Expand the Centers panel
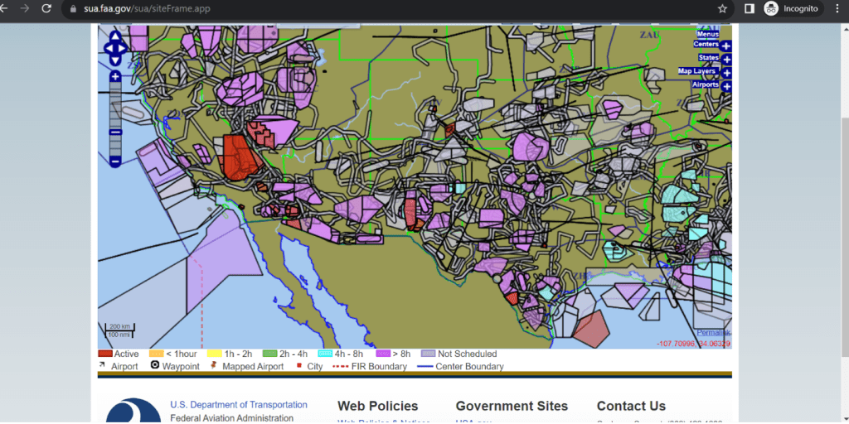This screenshot has width=849, height=424. click(x=726, y=46)
